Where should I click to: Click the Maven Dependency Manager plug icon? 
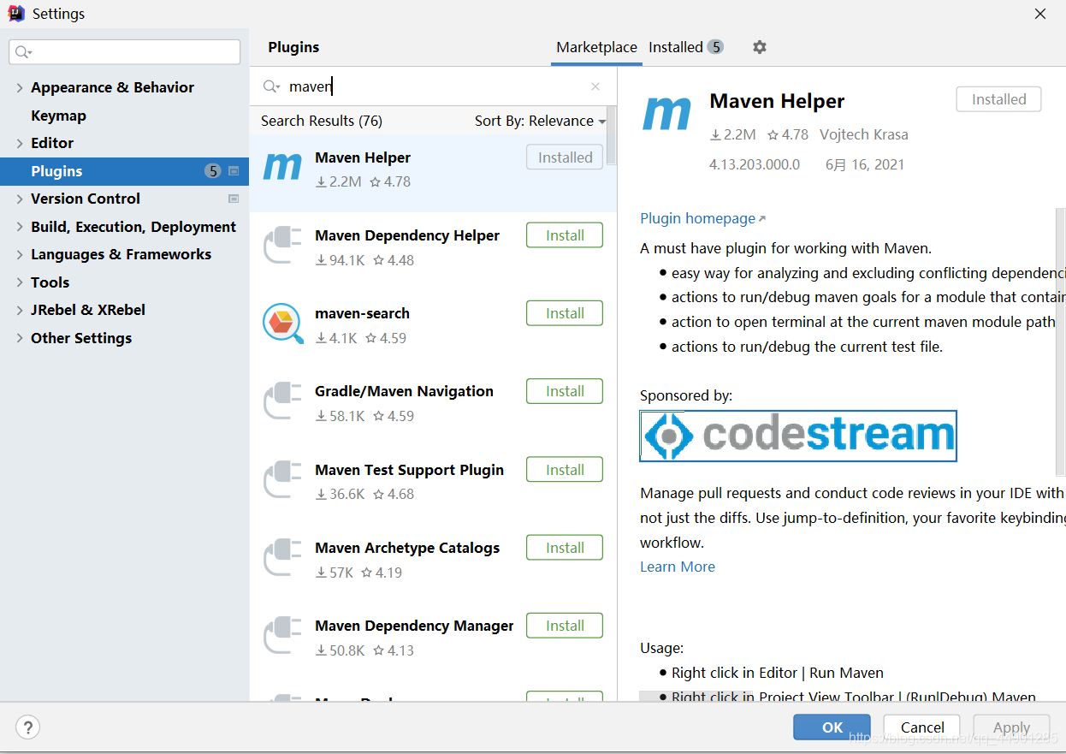(x=282, y=634)
